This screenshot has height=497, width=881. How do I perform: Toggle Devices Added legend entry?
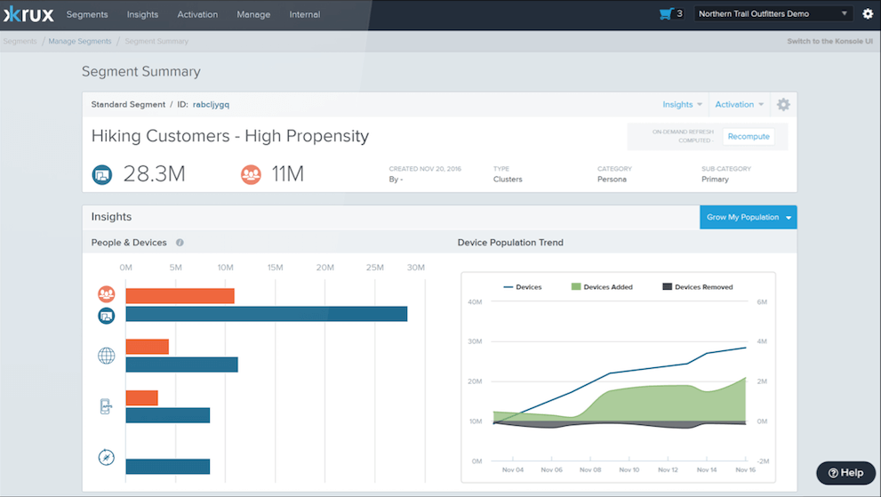coord(602,287)
